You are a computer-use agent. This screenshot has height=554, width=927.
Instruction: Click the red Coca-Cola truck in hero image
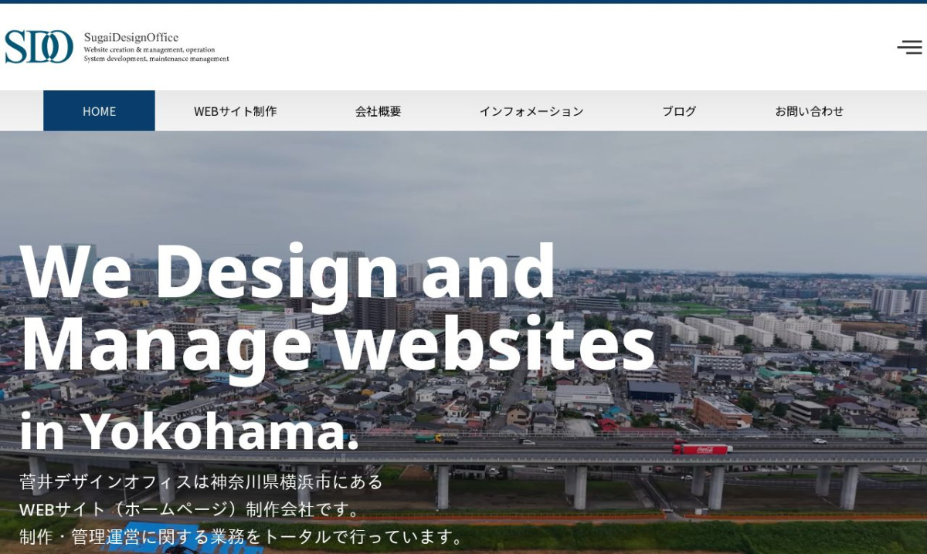[x=701, y=448]
